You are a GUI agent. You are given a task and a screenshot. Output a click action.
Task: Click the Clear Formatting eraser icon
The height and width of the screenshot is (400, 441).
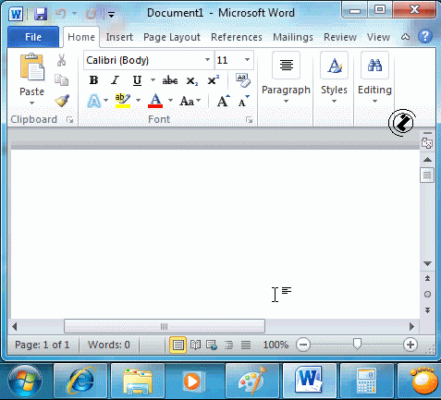(x=243, y=80)
